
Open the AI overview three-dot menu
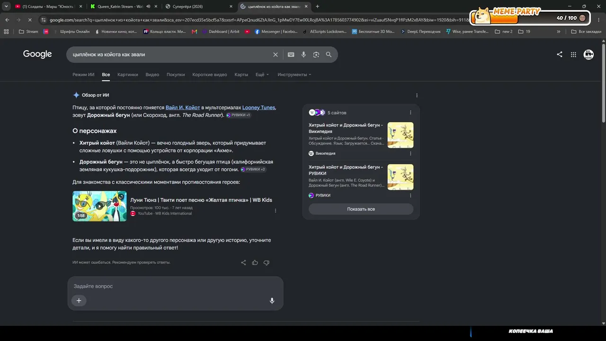click(417, 95)
